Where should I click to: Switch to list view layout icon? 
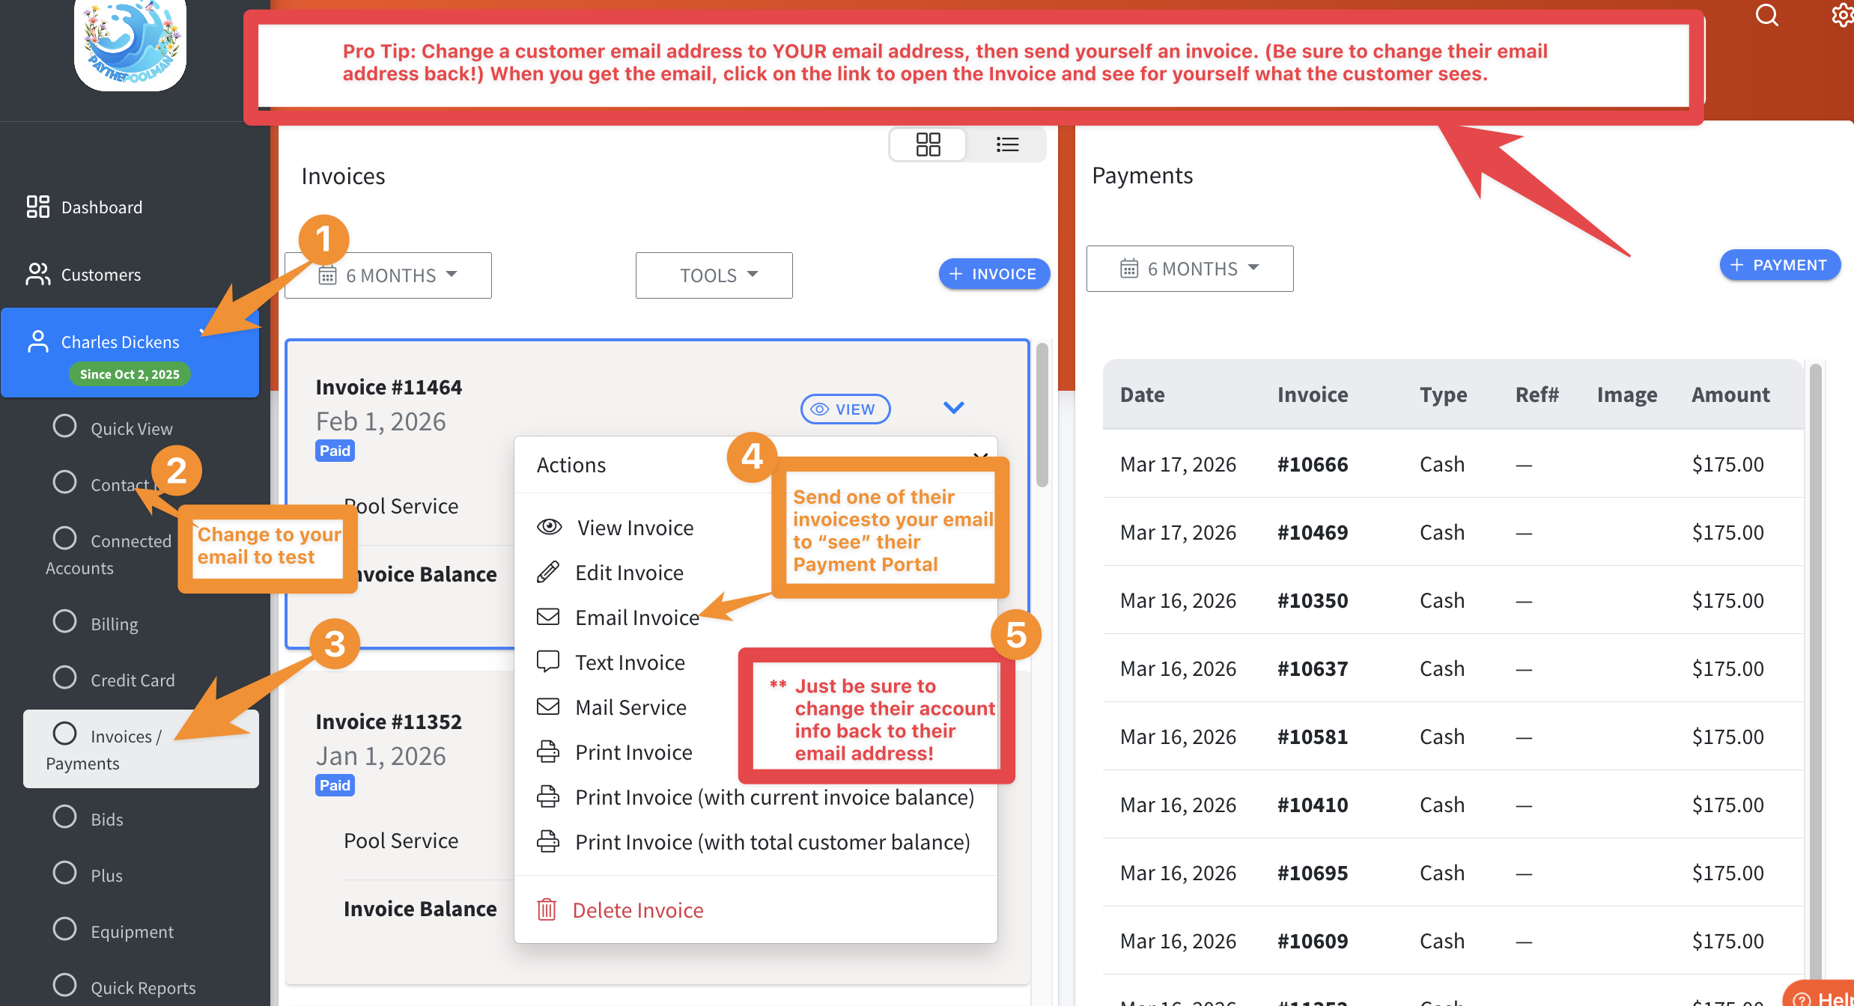(1007, 144)
